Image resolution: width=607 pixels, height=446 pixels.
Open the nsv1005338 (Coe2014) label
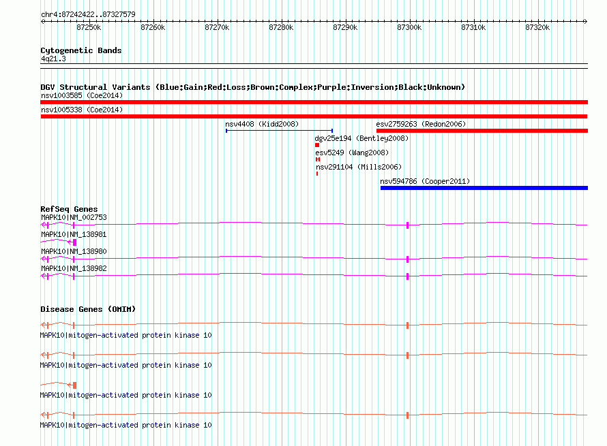pyautogui.click(x=82, y=110)
